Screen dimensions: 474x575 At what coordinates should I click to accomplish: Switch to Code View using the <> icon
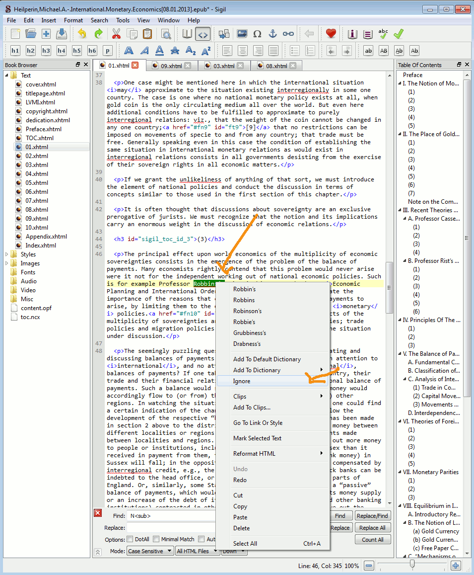203,34
